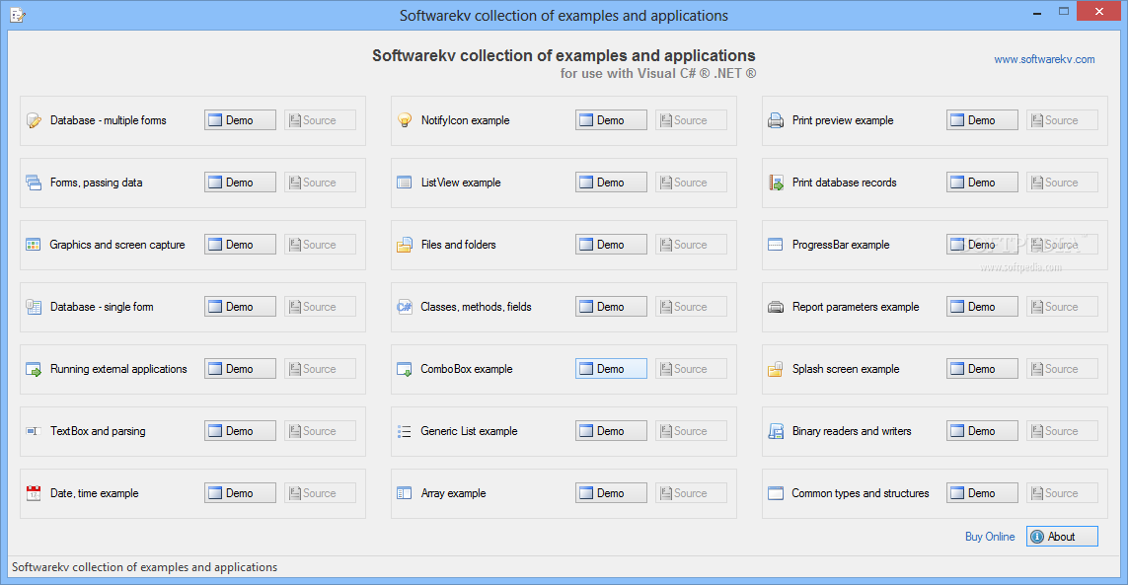Run Demo for Array example
The width and height of the screenshot is (1128, 585).
pyautogui.click(x=612, y=493)
